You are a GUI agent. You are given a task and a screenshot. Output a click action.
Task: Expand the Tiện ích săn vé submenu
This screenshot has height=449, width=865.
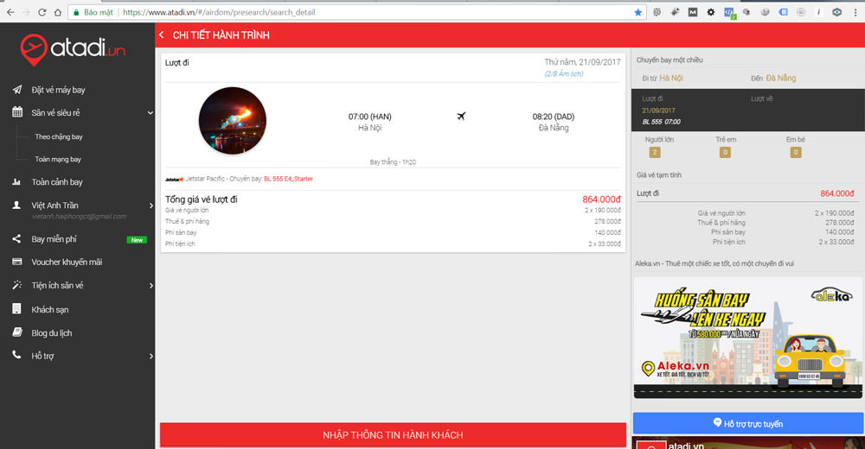150,286
